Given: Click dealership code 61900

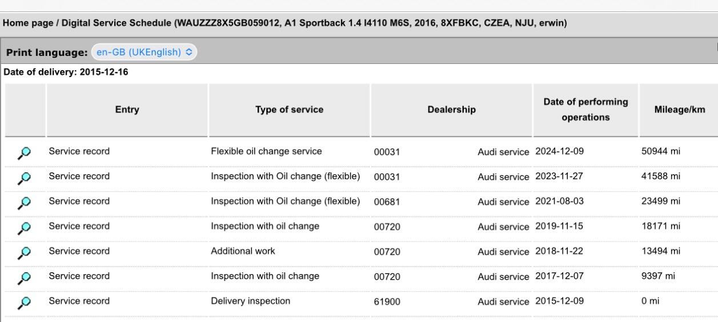Looking at the screenshot, I should click(x=387, y=302).
